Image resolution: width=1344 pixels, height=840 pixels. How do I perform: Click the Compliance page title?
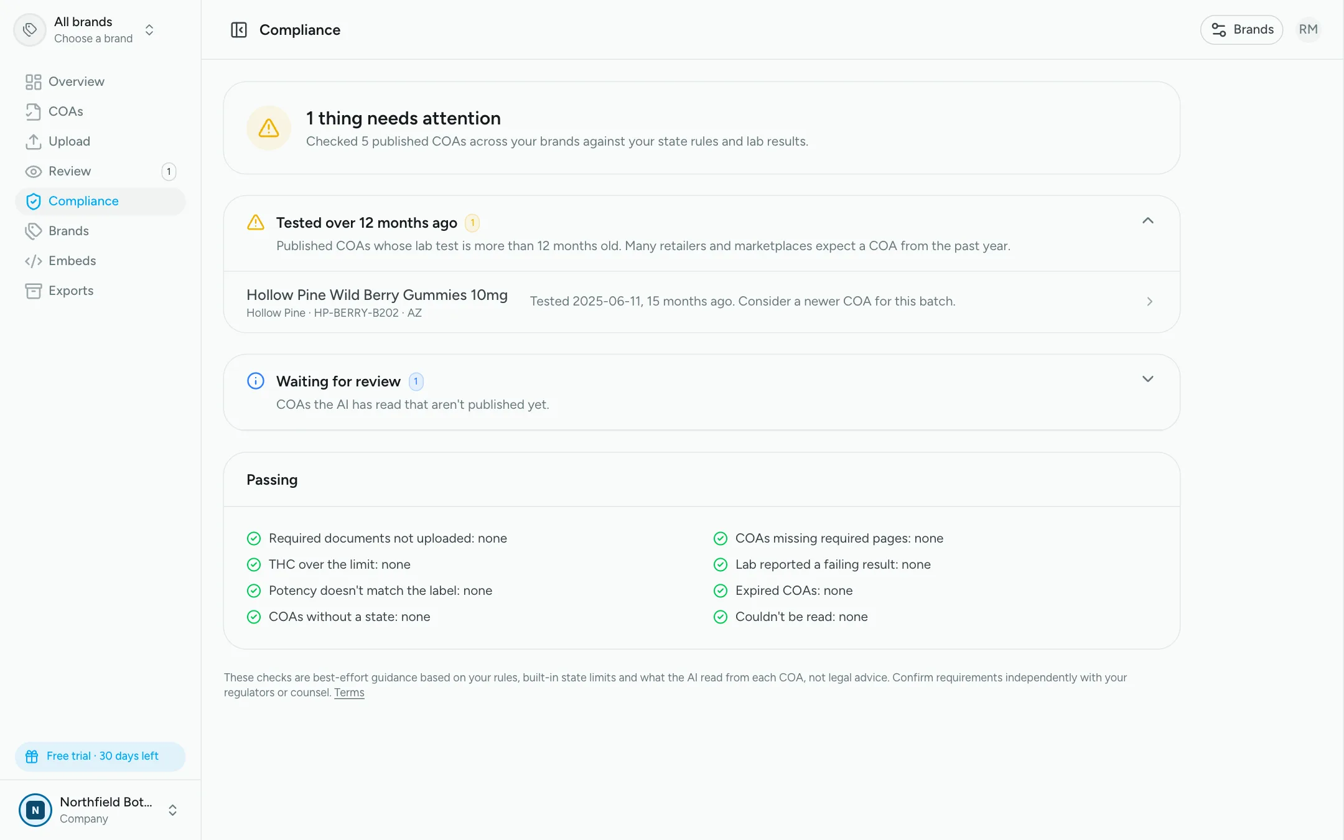tap(300, 30)
